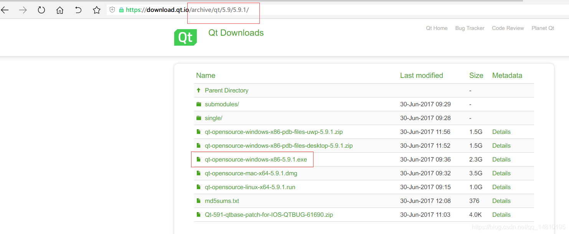Viewport: 569px width, 234px height.
Task: Download qt-opensource-mac-x64-5.9.1.dmg
Action: pyautogui.click(x=251, y=173)
